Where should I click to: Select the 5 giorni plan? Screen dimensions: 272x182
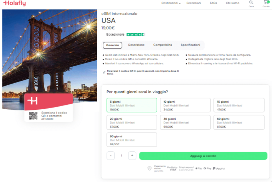pos(131,105)
